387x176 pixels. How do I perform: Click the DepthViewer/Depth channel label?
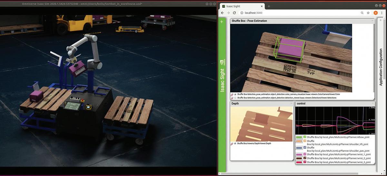point(254,144)
